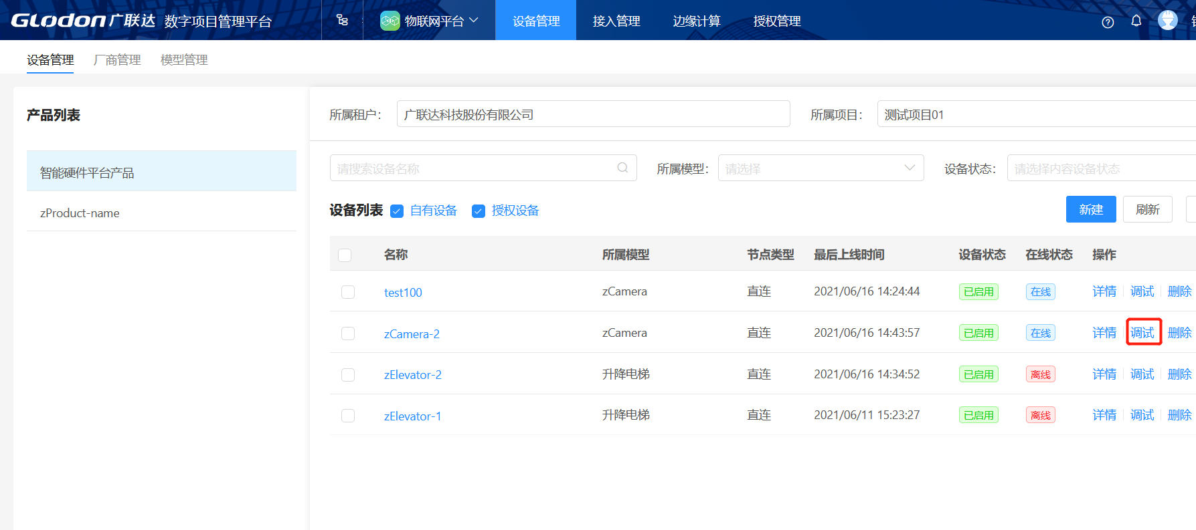Expand the 所属模型 dropdown
The image size is (1196, 530).
821,168
